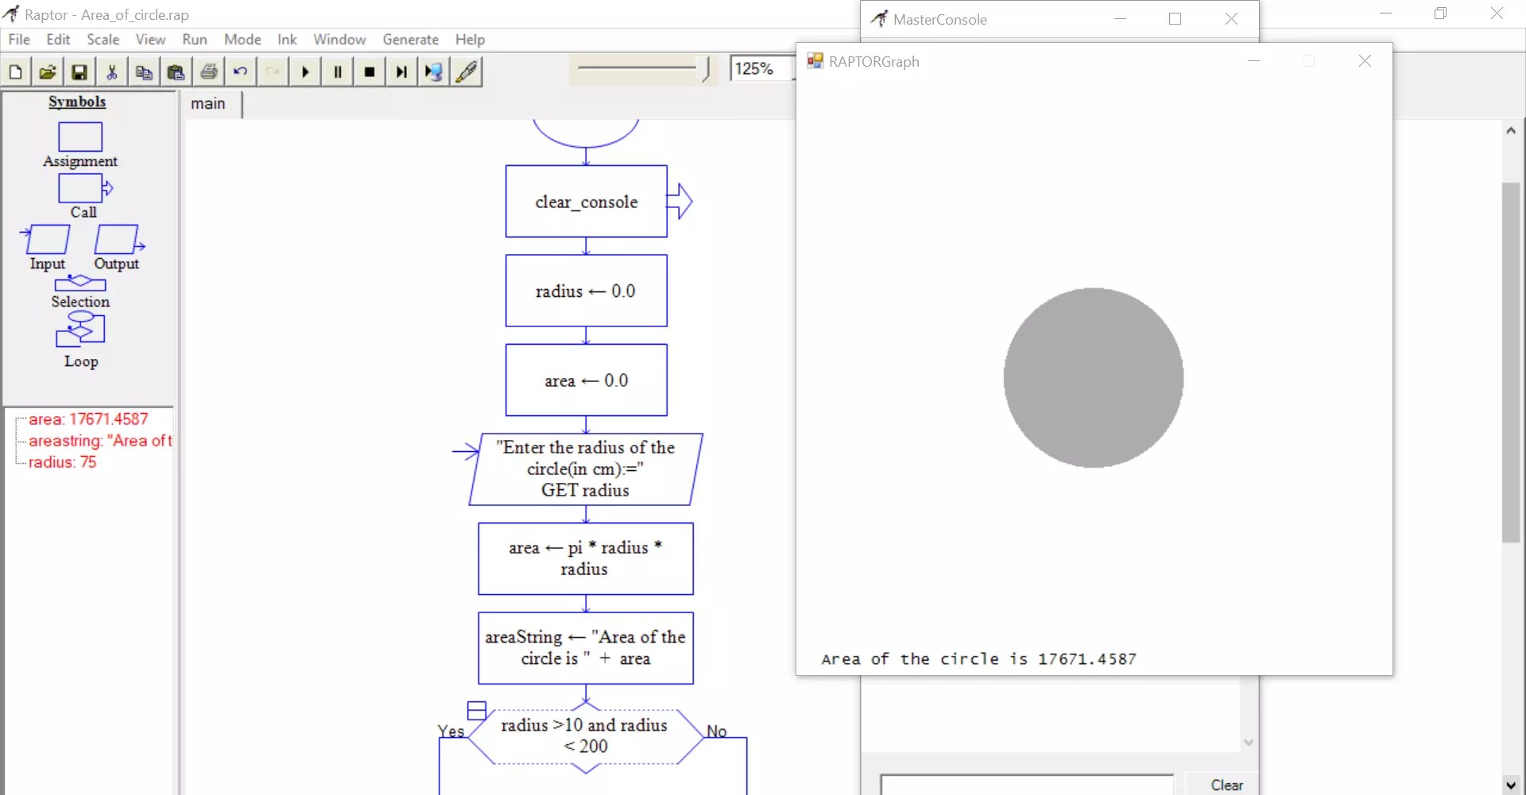1526x795 pixels.
Task: Open the Generate menu
Action: pos(411,40)
